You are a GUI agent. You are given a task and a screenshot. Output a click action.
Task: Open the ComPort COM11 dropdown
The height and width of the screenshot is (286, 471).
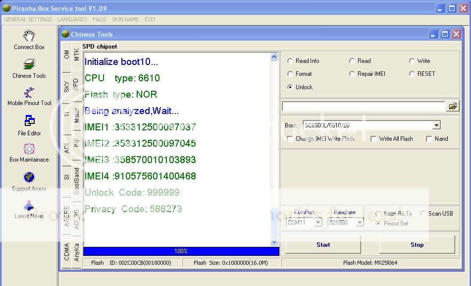(318, 223)
